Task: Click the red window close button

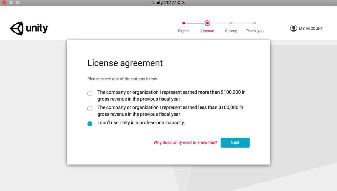Action: click(4, 3)
